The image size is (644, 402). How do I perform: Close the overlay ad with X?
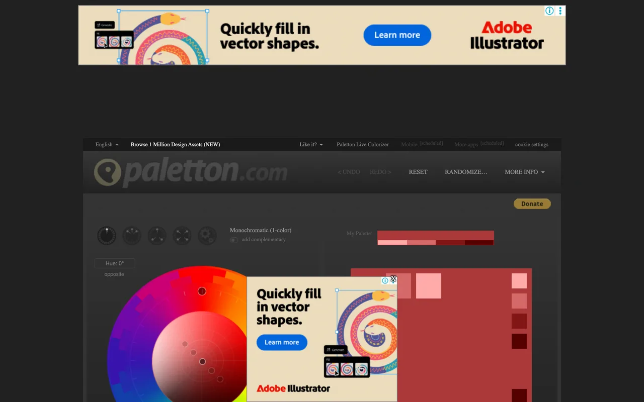click(393, 279)
